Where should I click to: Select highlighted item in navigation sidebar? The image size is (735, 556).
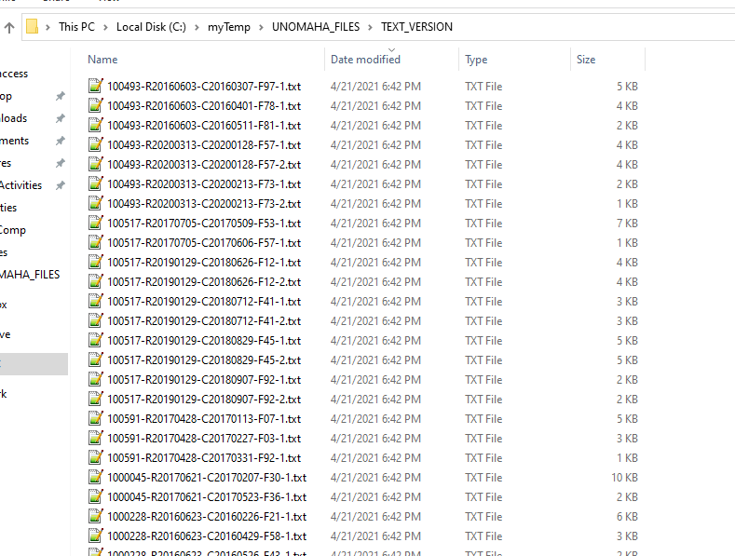[x=34, y=364]
